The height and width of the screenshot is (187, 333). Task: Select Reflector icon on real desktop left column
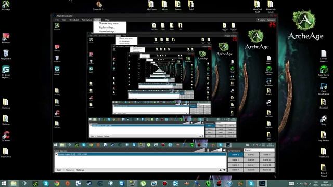pyautogui.click(x=6, y=38)
